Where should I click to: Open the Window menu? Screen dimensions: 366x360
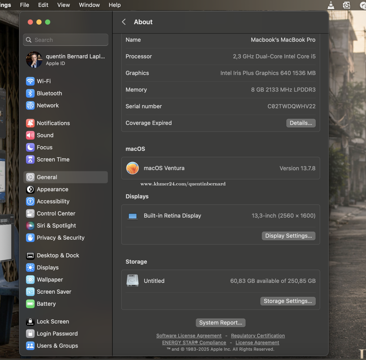(x=89, y=5)
